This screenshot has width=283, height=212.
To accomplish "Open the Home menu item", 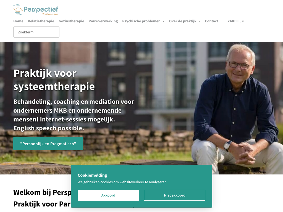I will 18,21.
